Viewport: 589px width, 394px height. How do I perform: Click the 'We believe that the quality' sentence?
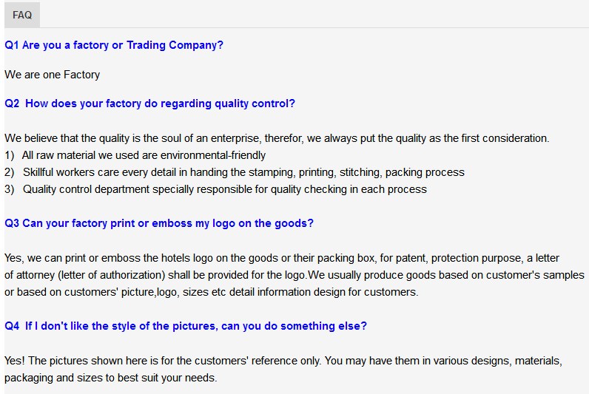point(277,138)
